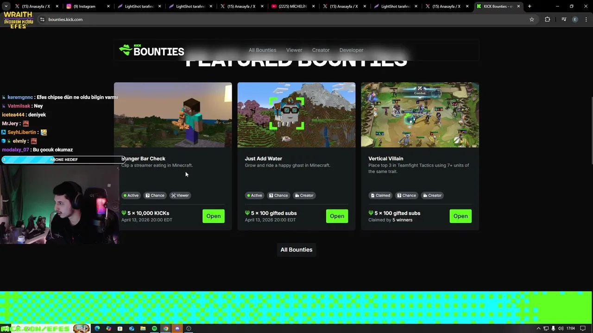Click the microphone icon in system tray

point(553,328)
